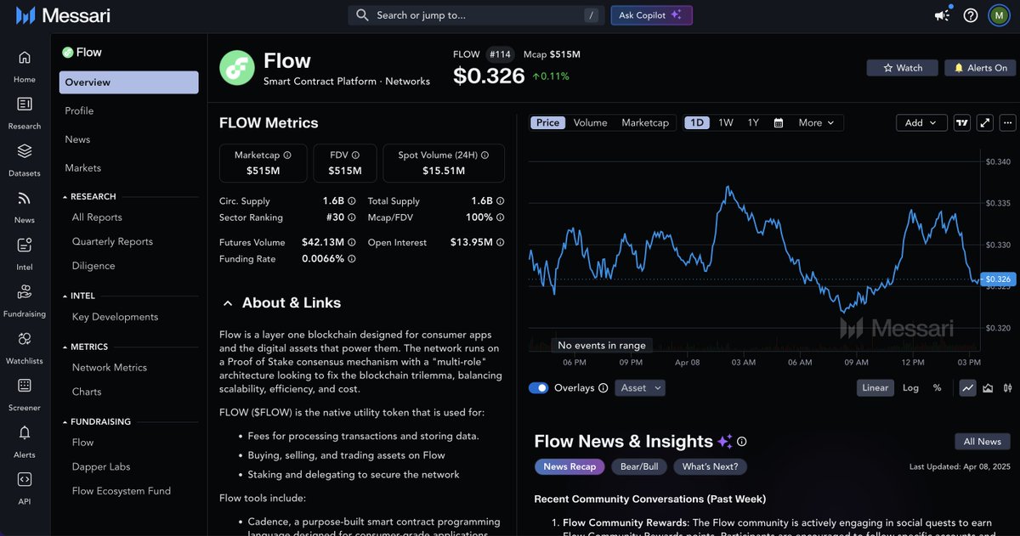
Task: Expand chart to fullscreen
Action: point(985,123)
